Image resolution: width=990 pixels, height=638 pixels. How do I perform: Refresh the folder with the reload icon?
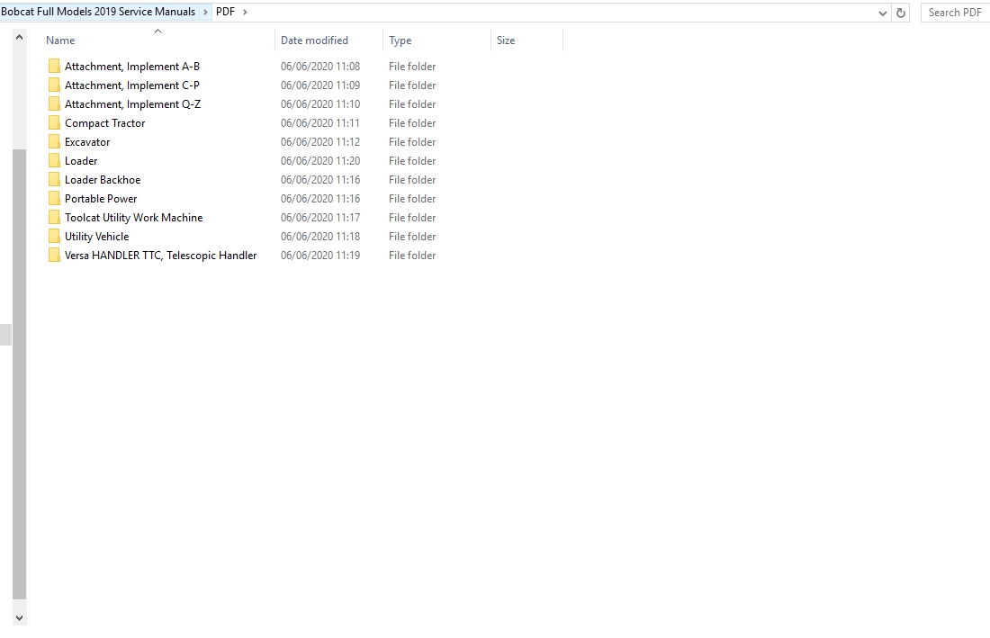click(x=901, y=13)
